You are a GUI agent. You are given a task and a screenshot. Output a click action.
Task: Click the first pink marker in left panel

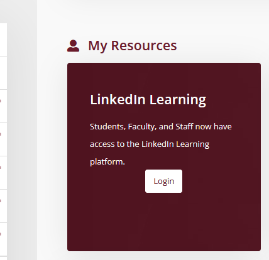(x=1, y=101)
